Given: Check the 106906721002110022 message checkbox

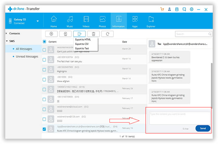Looking at the screenshot, I should click(x=44, y=89).
